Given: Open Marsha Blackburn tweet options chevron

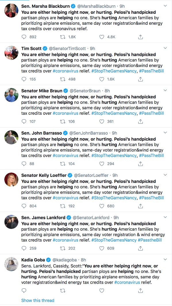Looking at the screenshot, I should coord(165,6).
